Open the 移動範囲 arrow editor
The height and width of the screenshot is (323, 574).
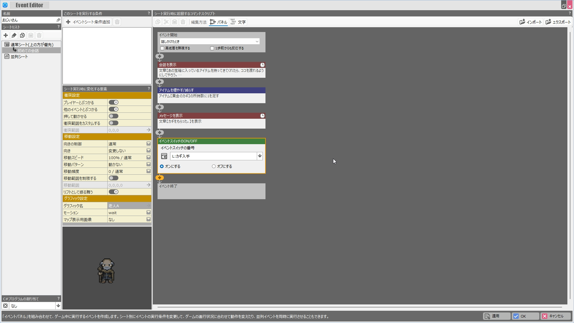tap(148, 185)
